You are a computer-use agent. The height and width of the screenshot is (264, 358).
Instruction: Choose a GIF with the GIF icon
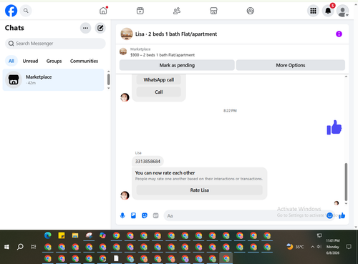click(155, 215)
